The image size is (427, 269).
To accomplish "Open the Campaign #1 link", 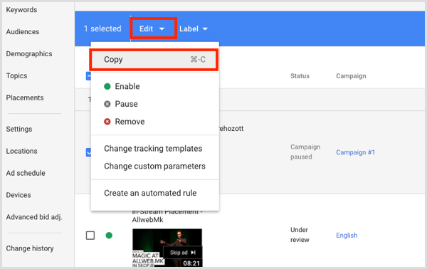I will [x=355, y=152].
